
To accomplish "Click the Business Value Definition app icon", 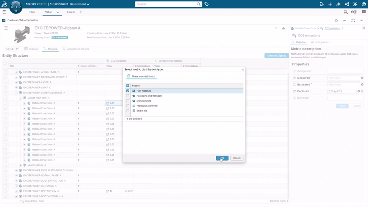I will pos(4,20).
